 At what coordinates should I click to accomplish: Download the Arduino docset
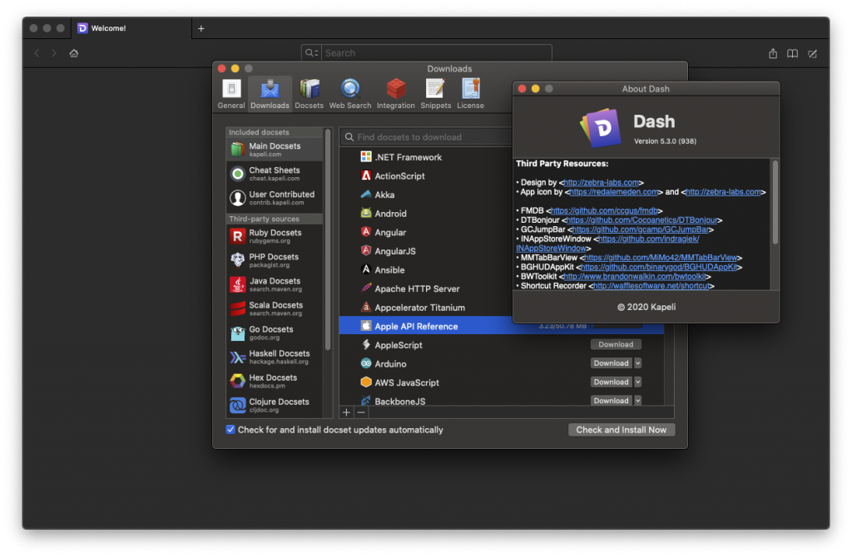pos(611,363)
